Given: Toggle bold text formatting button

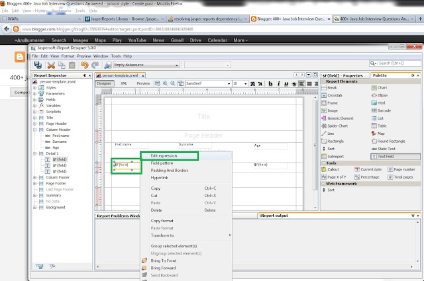Looking at the screenshot, I should coord(270,84).
